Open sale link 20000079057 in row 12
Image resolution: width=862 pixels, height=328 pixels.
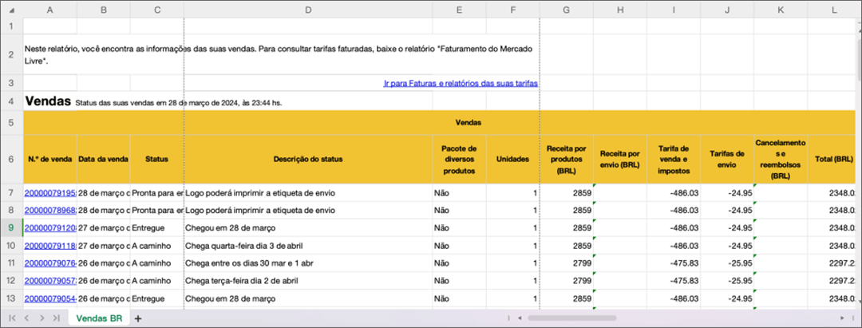(x=50, y=281)
